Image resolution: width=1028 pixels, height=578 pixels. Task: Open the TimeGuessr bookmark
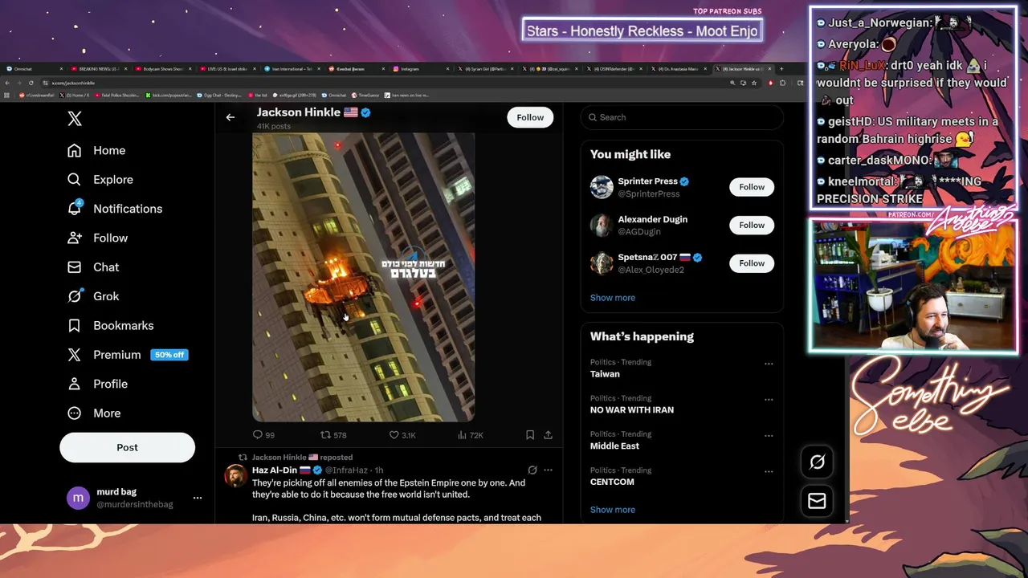(365, 95)
